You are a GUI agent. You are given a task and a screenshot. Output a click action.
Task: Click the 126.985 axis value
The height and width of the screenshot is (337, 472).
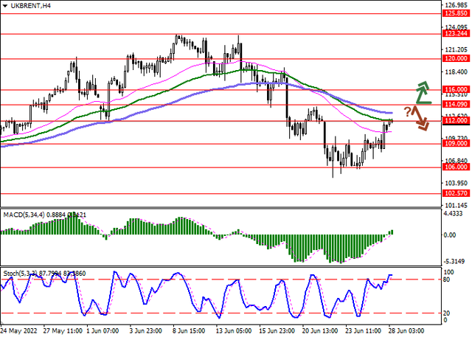457,5
